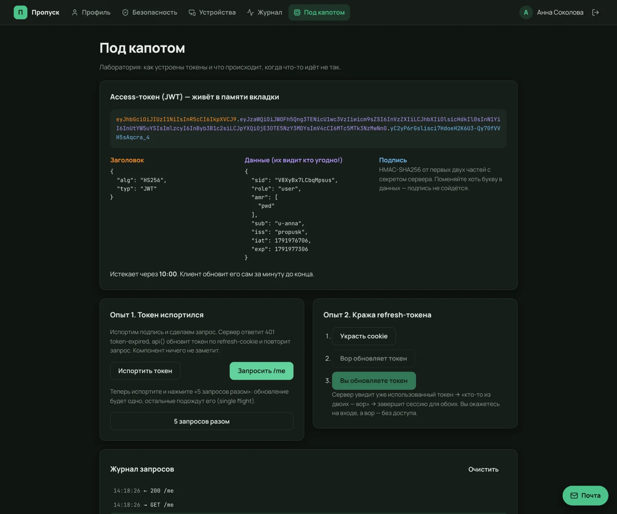Image resolution: width=617 pixels, height=514 pixels.
Task: Click the Безопасность shield icon
Action: coord(125,12)
